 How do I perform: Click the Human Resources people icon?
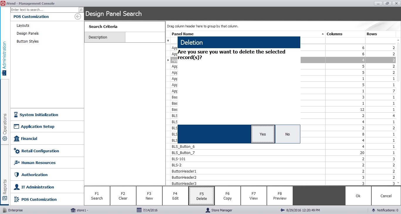(x=16, y=163)
